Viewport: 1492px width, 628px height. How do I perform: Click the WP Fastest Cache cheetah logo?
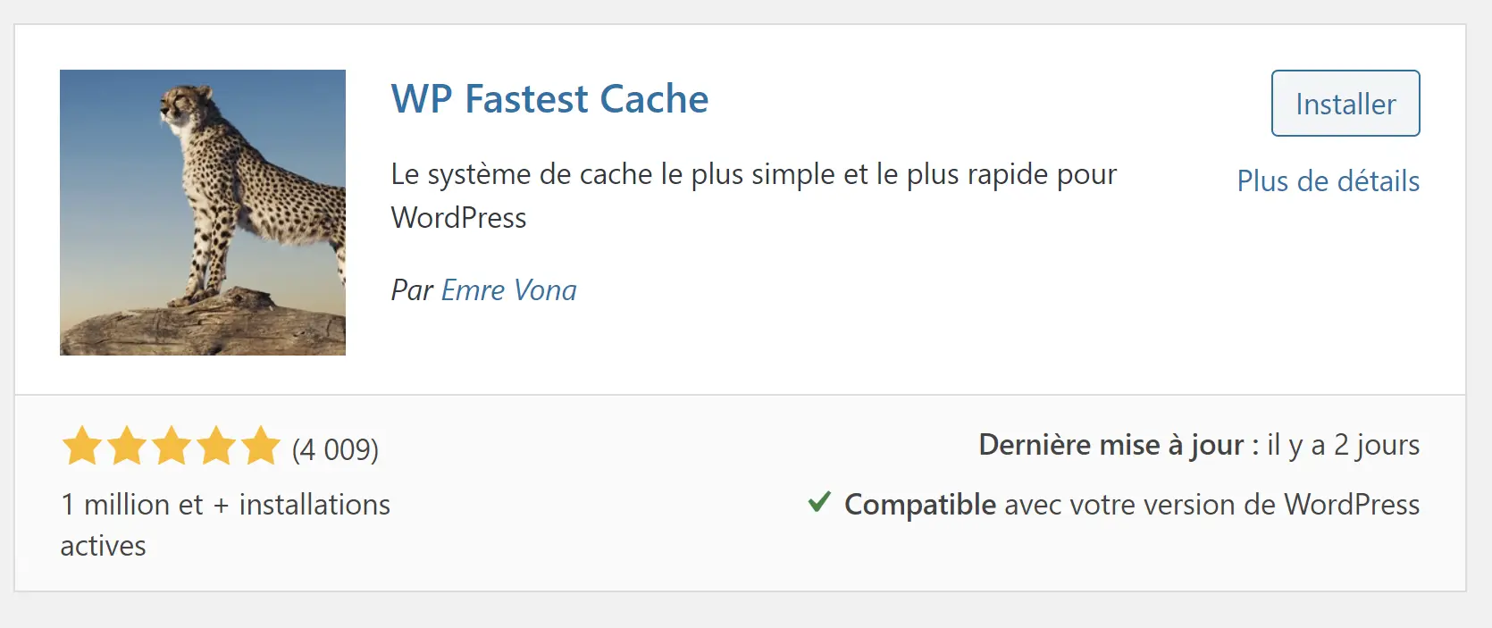click(x=202, y=213)
